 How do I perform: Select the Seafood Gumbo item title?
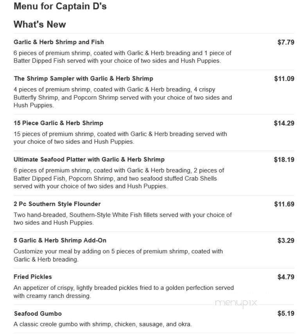38,314
